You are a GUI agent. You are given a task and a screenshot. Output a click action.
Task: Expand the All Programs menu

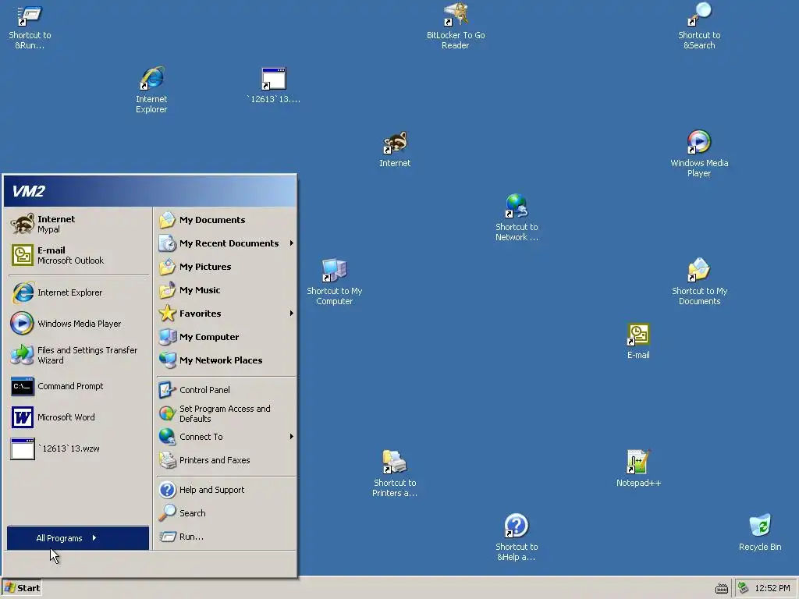click(x=78, y=538)
